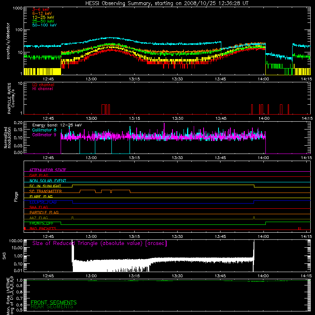Image resolution: width=315 pixels, height=315 pixels.
Task: Click the 100.00 tick on SAS axis
Action: tap(16, 241)
